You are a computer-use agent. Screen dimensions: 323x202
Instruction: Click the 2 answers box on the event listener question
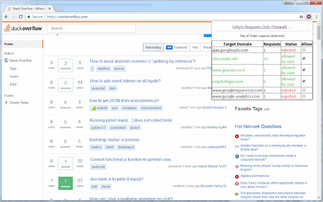point(66,85)
